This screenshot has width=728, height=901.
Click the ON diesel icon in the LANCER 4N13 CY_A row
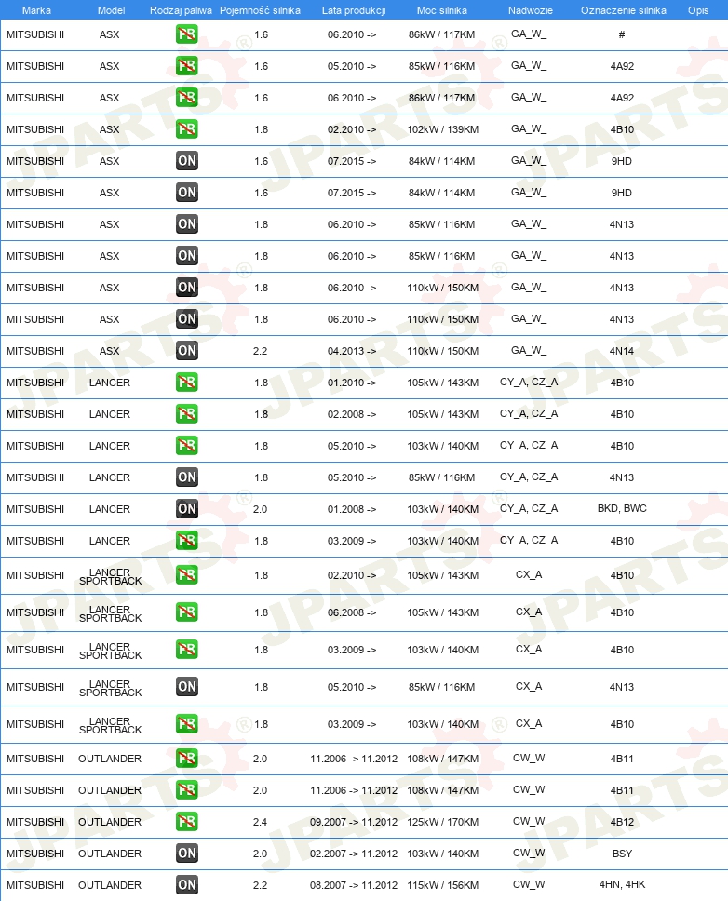click(x=187, y=477)
